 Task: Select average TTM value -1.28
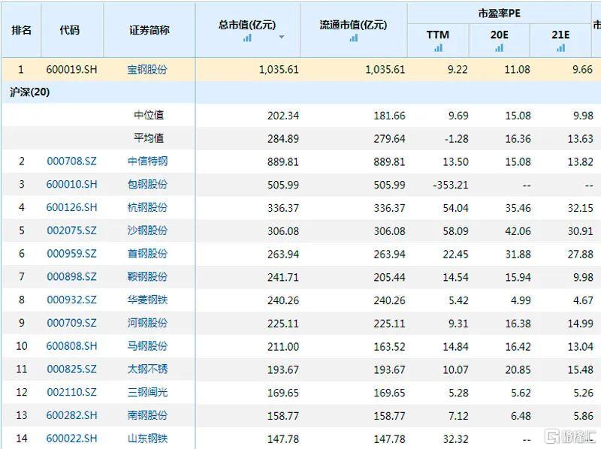click(456, 138)
